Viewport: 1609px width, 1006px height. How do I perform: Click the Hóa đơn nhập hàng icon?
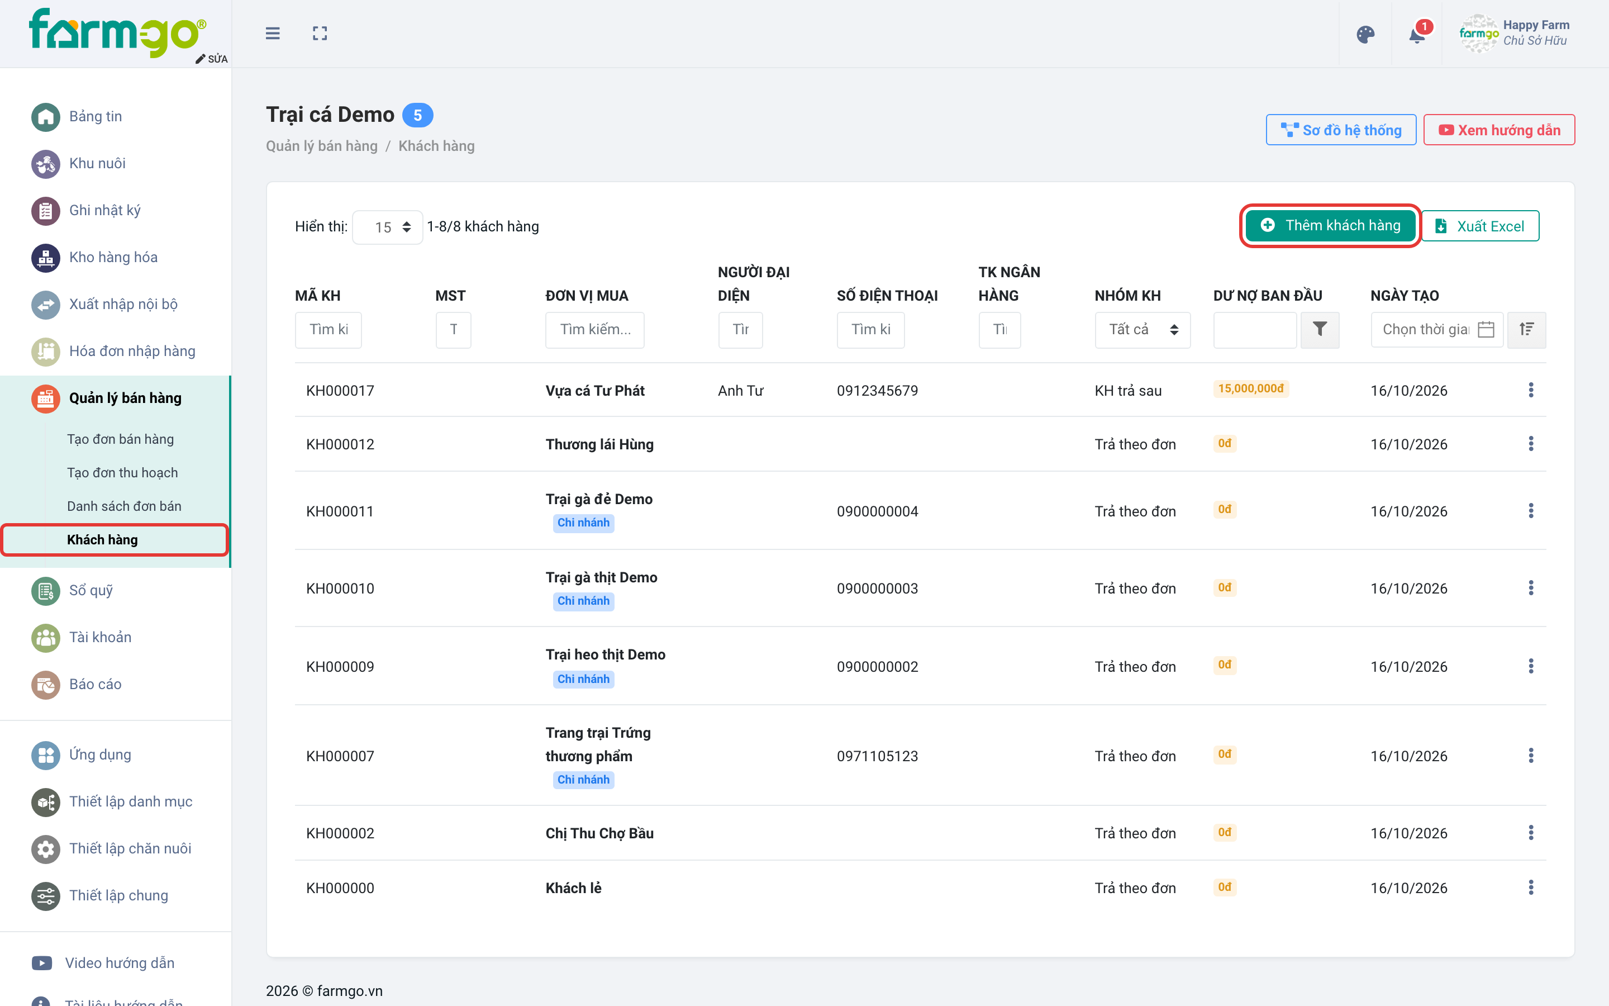tap(46, 352)
